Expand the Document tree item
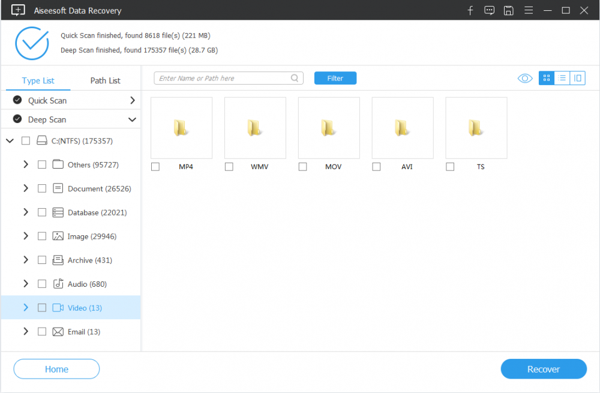Image resolution: width=600 pixels, height=393 pixels. 26,188
